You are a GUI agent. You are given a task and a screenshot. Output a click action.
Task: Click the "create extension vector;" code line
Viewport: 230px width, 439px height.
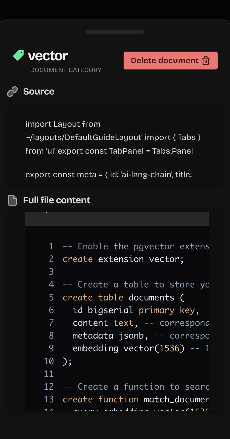click(123, 259)
